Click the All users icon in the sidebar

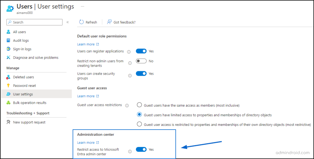tap(8, 32)
